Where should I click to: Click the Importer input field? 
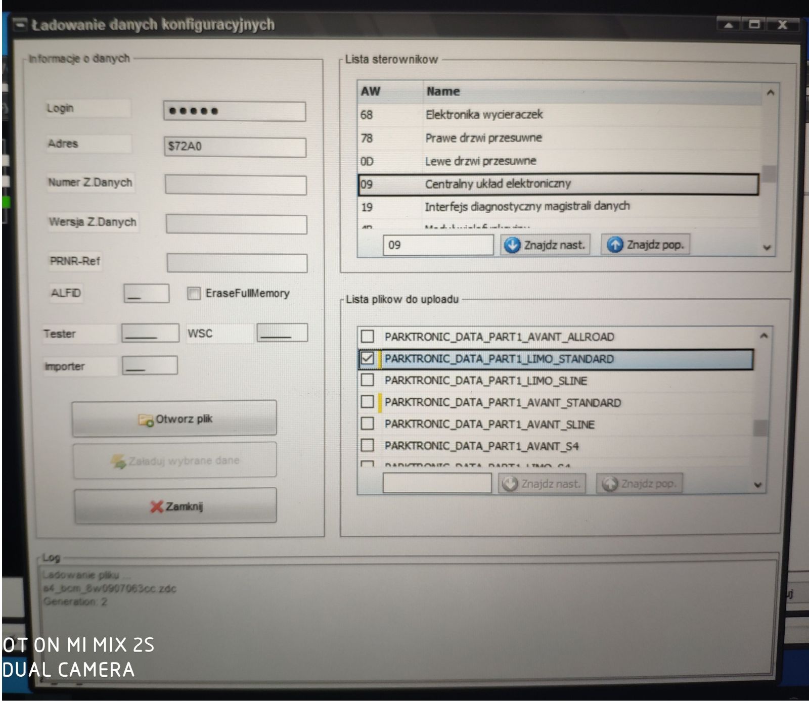[x=150, y=365]
